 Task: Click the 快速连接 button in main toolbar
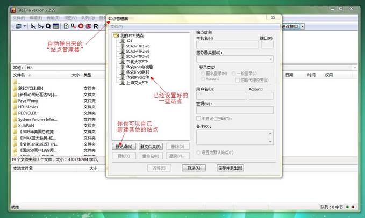point(290,26)
